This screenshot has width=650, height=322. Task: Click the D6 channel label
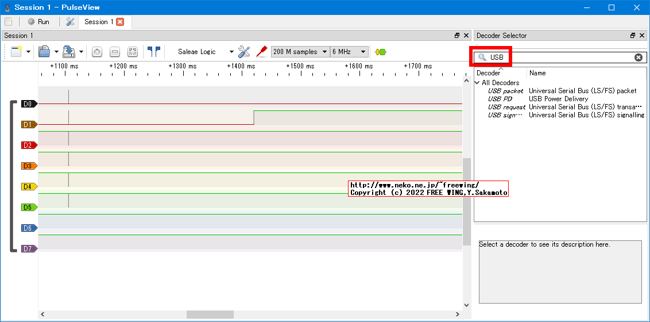(29, 228)
